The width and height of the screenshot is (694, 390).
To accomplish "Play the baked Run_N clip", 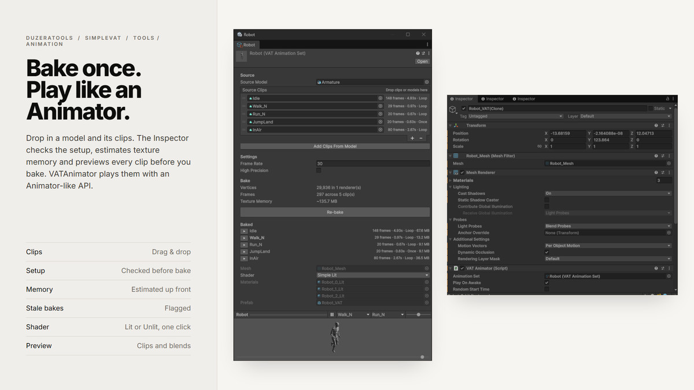I will click(x=244, y=245).
